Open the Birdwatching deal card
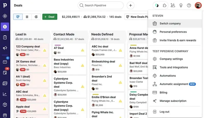Viewport: 204px width, 118px height. [107, 66]
